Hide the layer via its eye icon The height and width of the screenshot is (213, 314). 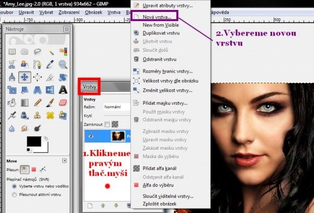coord(91,136)
